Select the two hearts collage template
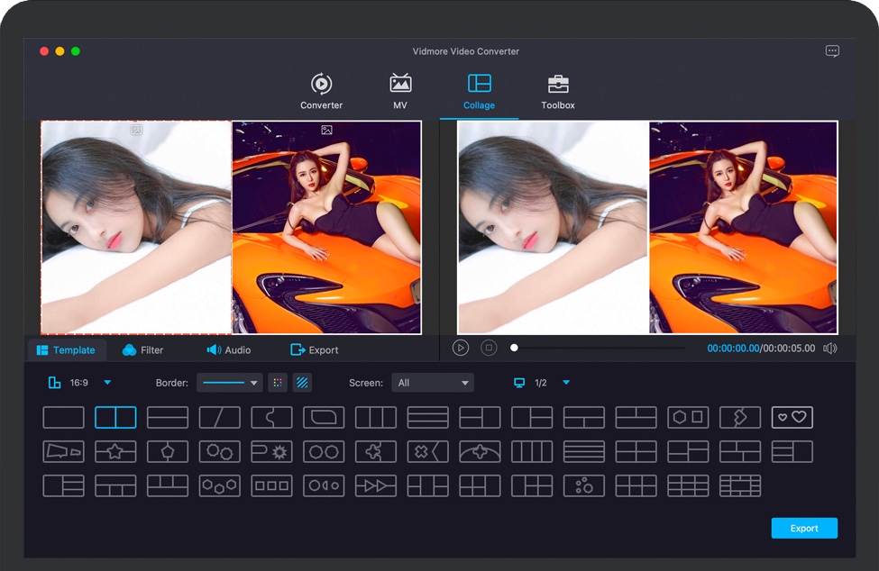Image resolution: width=879 pixels, height=571 pixels. tap(792, 417)
